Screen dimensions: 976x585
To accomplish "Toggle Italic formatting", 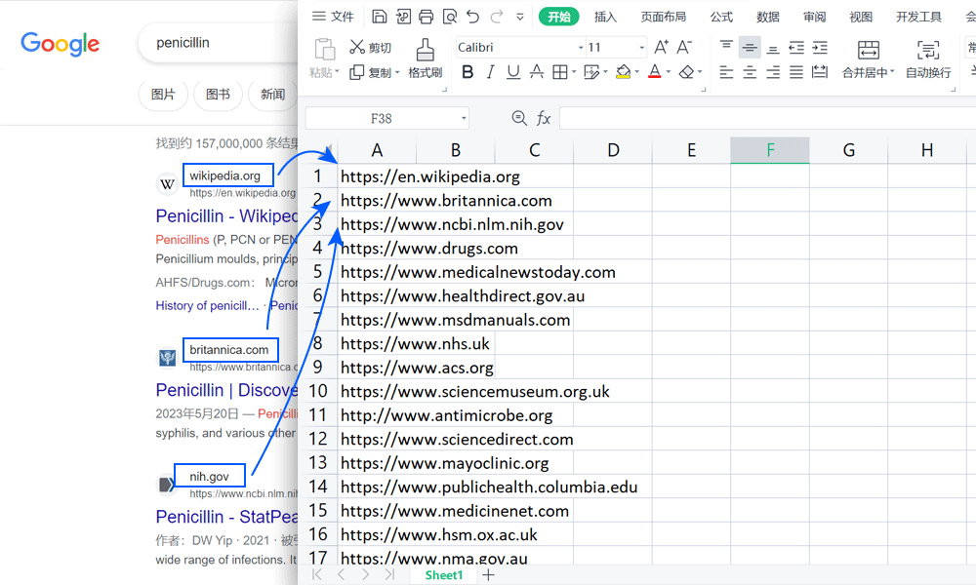I will point(490,72).
